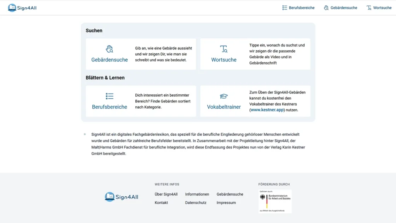
Task: Click the Wortsuche search icon in the card
Action: tap(224, 49)
